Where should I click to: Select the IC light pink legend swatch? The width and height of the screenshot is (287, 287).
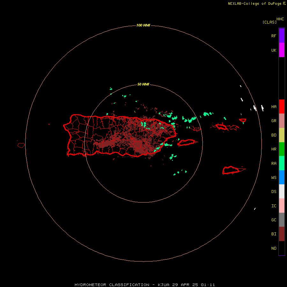(282, 206)
